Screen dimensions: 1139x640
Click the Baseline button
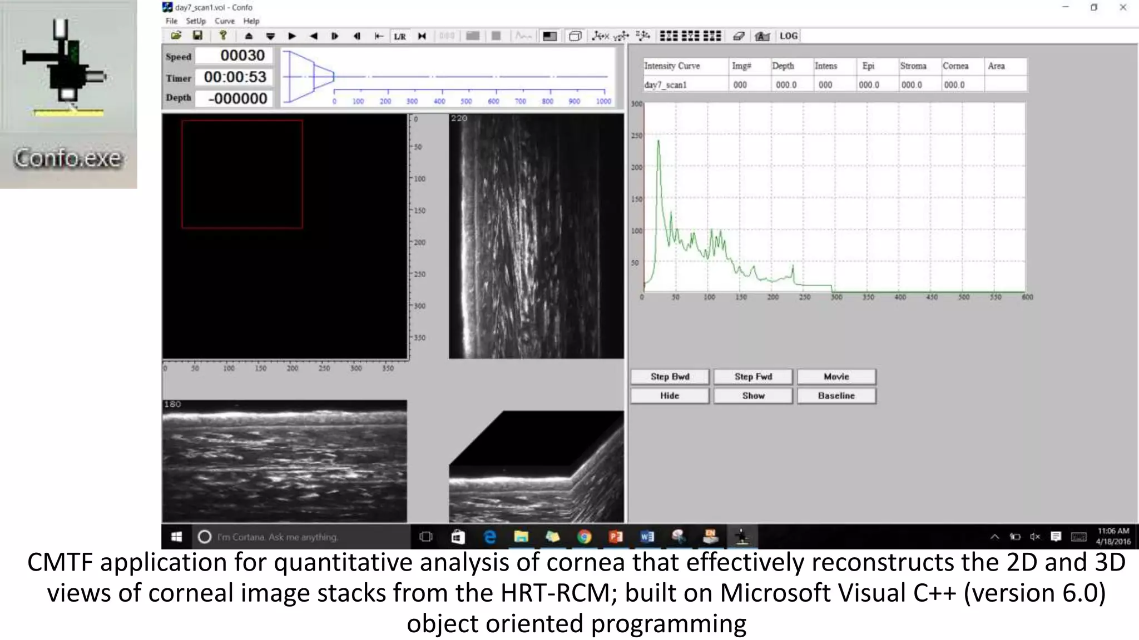coord(836,396)
